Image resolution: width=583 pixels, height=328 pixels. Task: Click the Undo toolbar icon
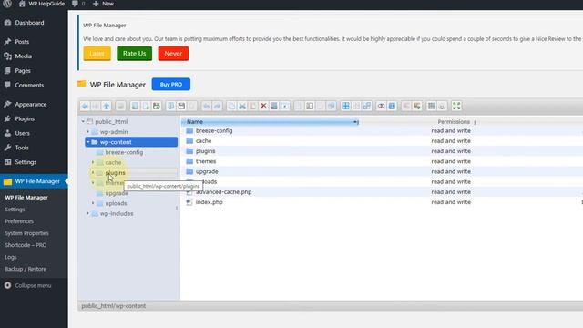207,106
